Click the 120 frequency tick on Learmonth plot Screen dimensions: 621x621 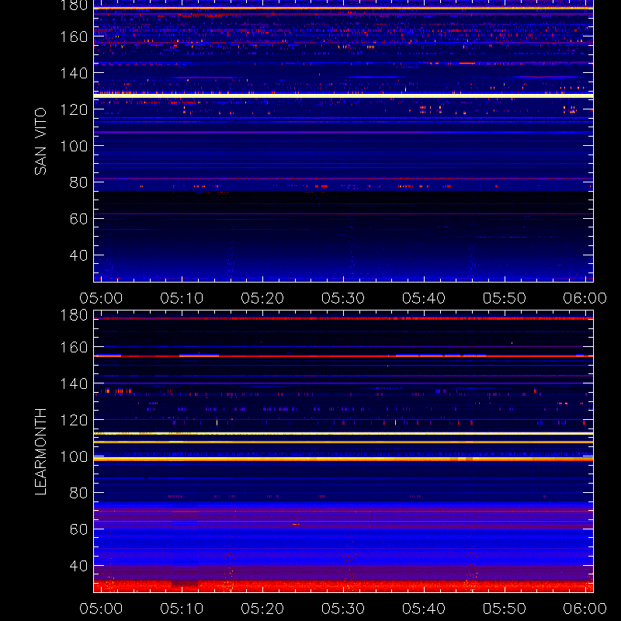pos(74,420)
